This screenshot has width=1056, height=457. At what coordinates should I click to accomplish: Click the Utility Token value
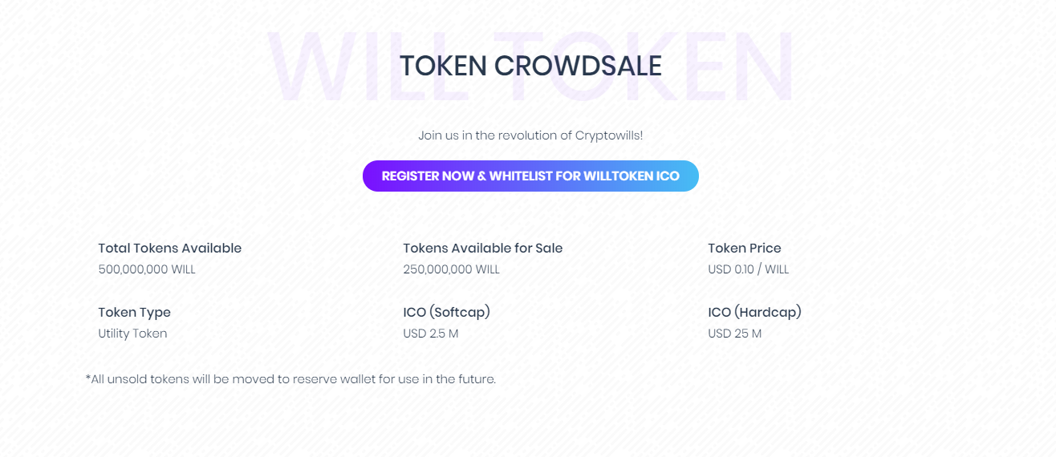coord(133,334)
